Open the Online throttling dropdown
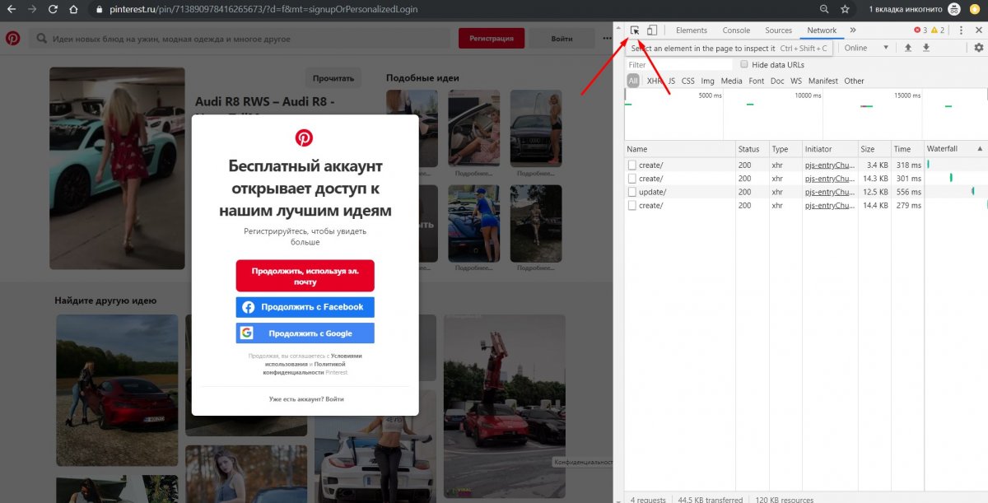988x503 pixels. 867,48
